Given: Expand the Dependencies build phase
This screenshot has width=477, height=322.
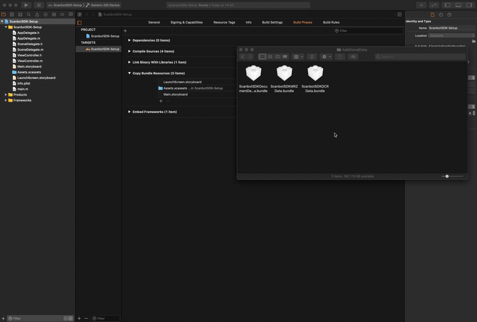Looking at the screenshot, I should [x=129, y=40].
